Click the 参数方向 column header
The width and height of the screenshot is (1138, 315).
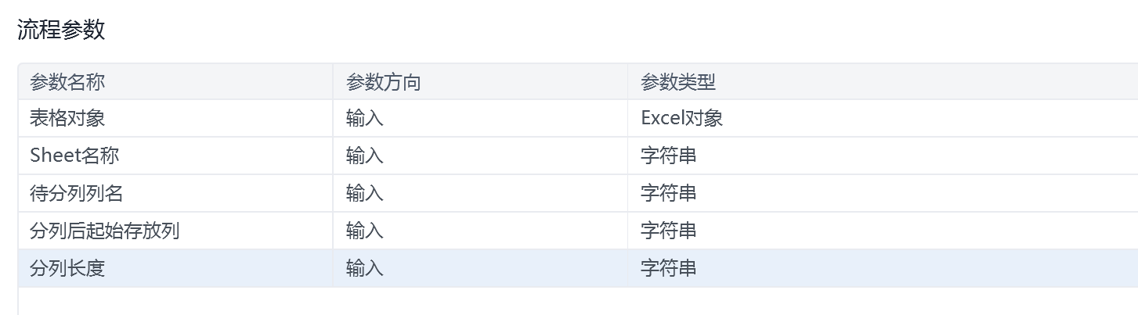tap(383, 82)
